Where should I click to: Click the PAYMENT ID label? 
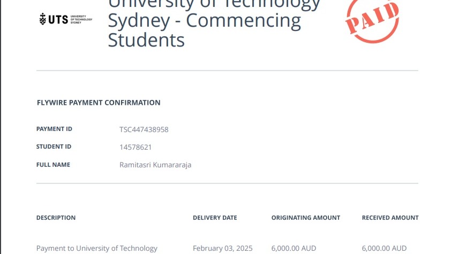(x=54, y=129)
